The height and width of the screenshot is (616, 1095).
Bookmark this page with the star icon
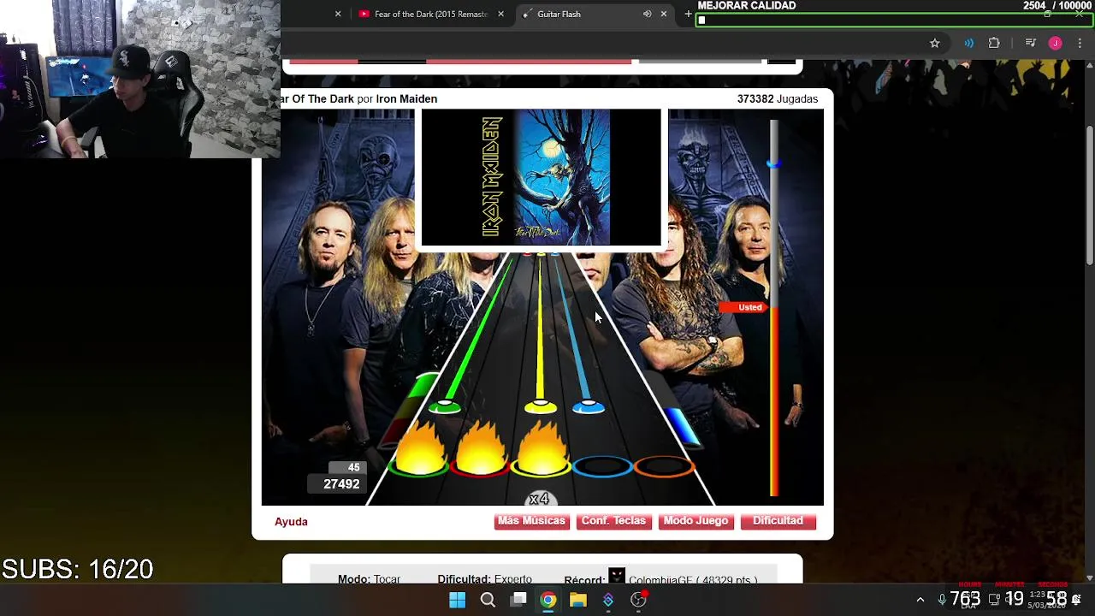point(935,43)
